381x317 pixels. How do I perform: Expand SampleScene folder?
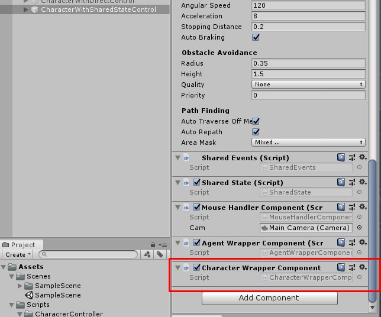(x=20, y=286)
